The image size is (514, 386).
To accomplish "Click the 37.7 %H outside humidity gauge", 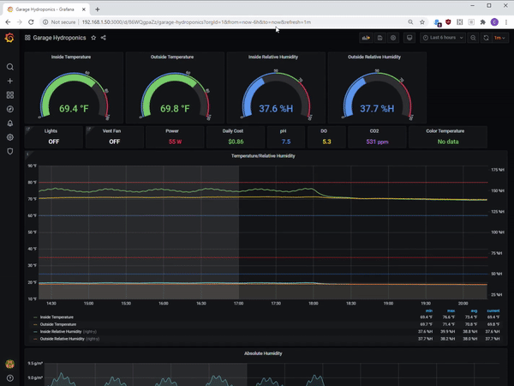I will click(x=377, y=109).
